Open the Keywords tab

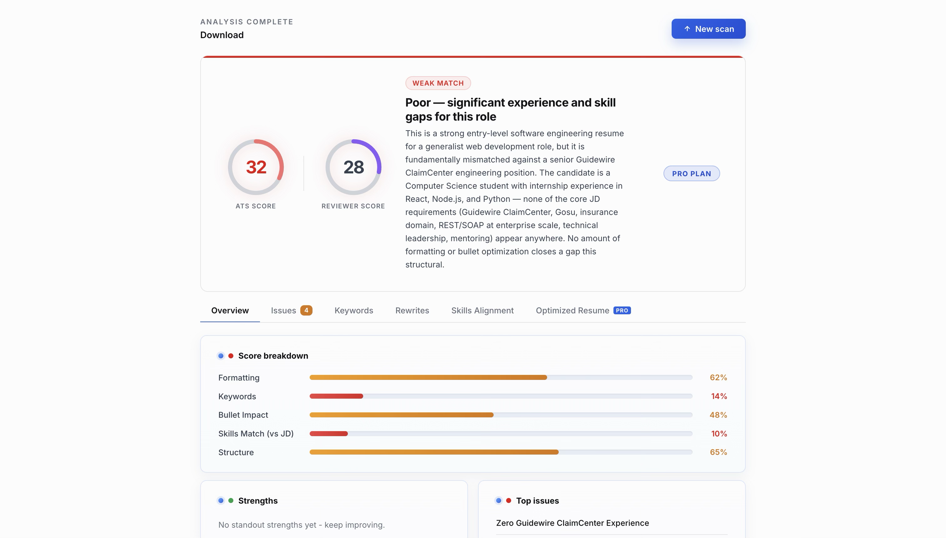pyautogui.click(x=353, y=310)
